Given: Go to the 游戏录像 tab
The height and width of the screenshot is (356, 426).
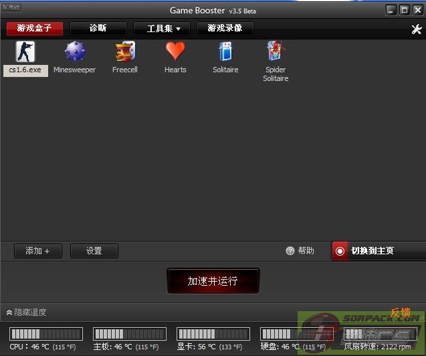Looking at the screenshot, I should point(225,29).
